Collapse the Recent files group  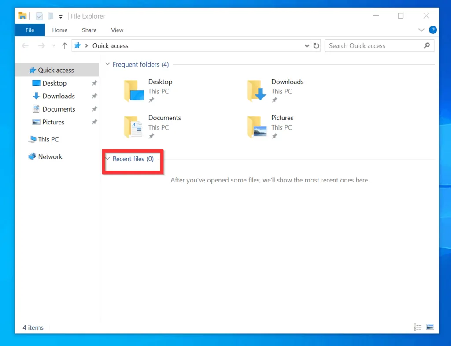[x=107, y=159]
